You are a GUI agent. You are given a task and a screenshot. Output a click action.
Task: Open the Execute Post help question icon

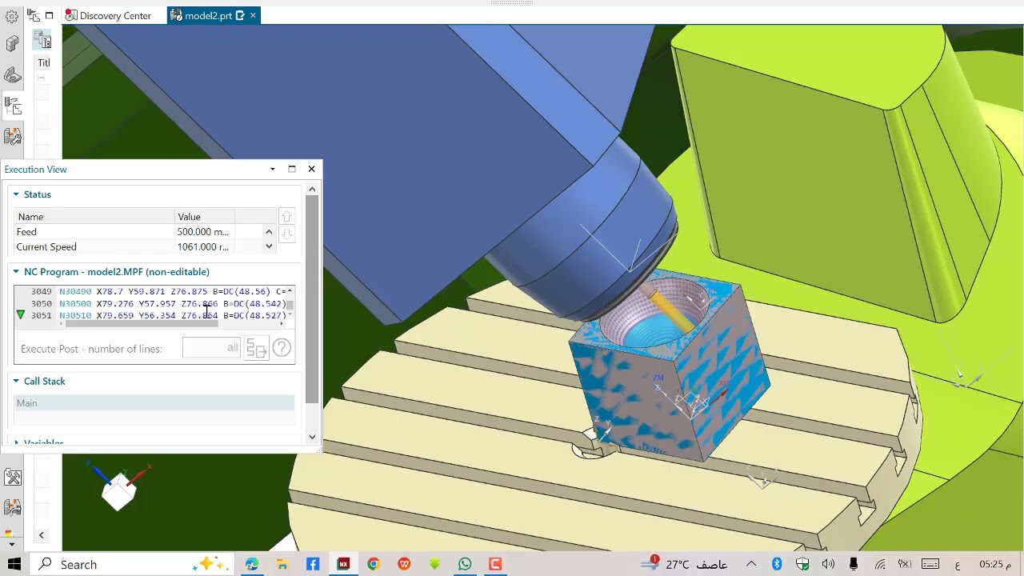(282, 348)
